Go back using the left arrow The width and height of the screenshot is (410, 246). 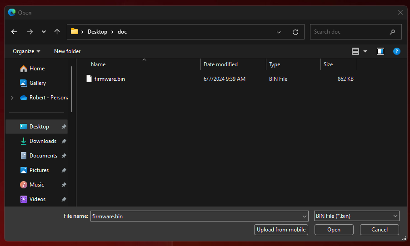tap(14, 32)
